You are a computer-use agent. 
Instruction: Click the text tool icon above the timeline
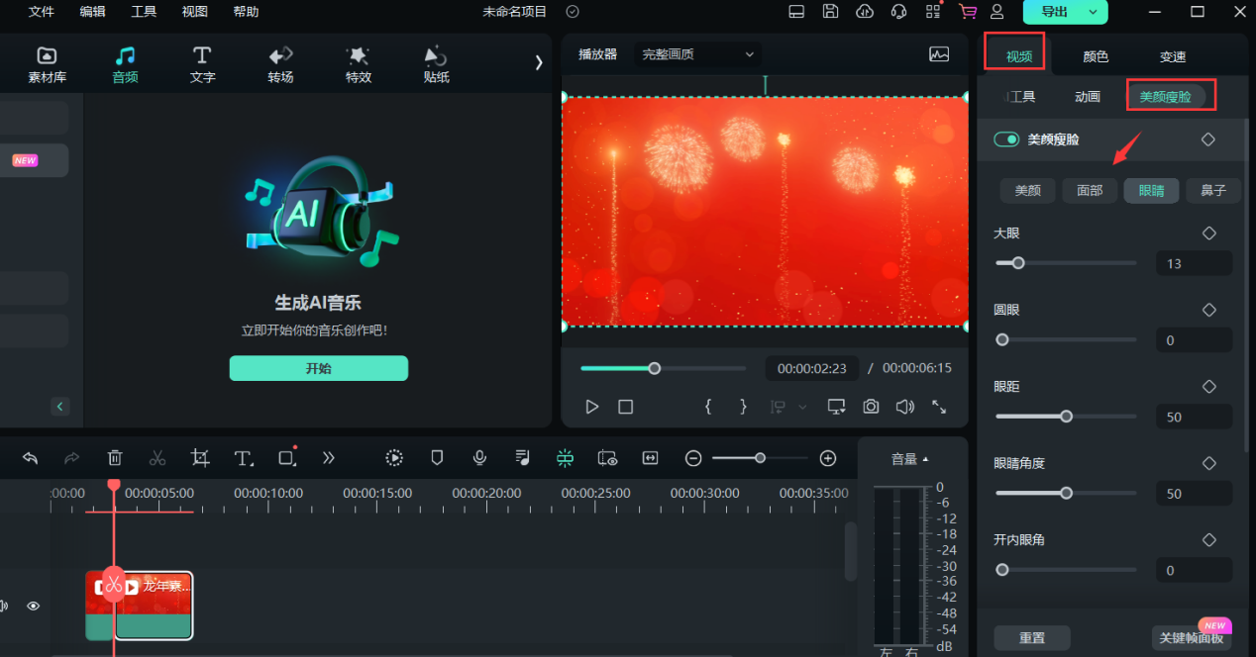click(243, 457)
